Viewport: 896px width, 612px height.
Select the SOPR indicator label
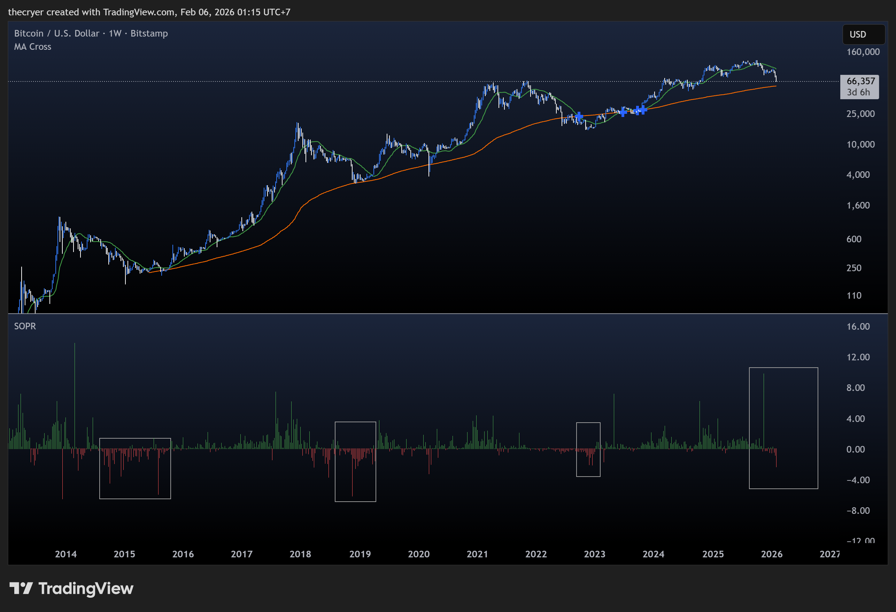25,326
